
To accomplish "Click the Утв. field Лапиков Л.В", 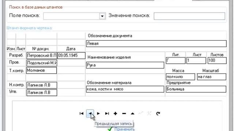I will [x=42, y=93].
